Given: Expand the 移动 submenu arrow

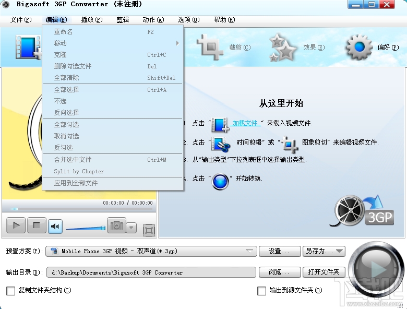Looking at the screenshot, I should point(177,43).
